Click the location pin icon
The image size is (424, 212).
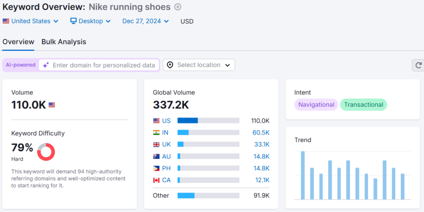(170, 65)
